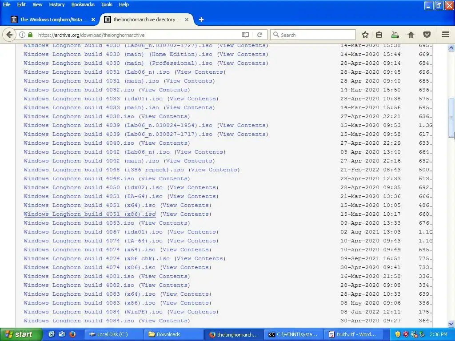Click page scrollbar up arrow
455x341 pixels.
(x=451, y=48)
